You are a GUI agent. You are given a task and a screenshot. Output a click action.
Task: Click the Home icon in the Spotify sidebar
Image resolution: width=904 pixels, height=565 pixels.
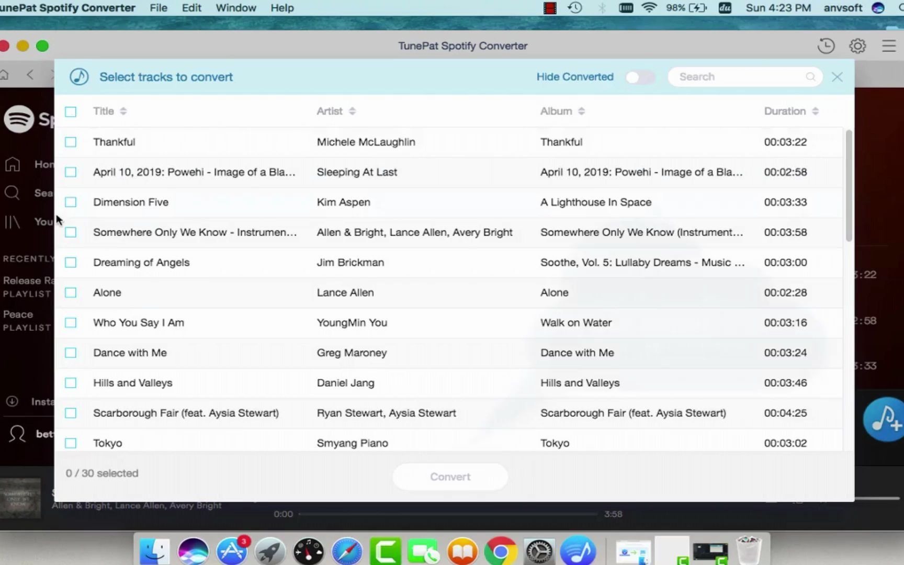[12, 164]
